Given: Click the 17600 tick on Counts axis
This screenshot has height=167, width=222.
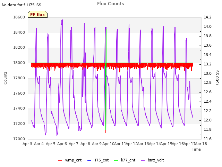Looking at the screenshot, I should click(19, 93).
